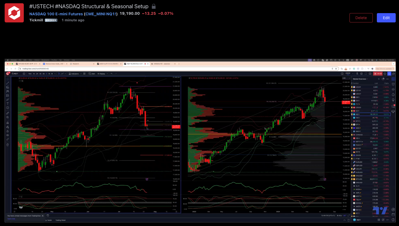This screenshot has height=226, width=399.
Task: Click the blue microphone recording icon
Action: [x=389, y=74]
